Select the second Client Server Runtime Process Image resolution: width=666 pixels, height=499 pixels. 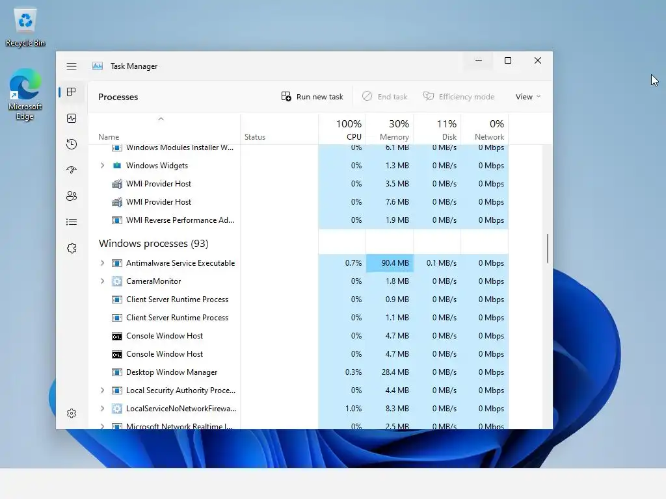pos(298,318)
